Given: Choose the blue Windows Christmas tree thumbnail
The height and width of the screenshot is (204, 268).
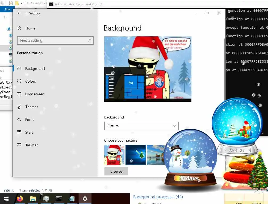Looking at the screenshot, I should (x=136, y=155).
